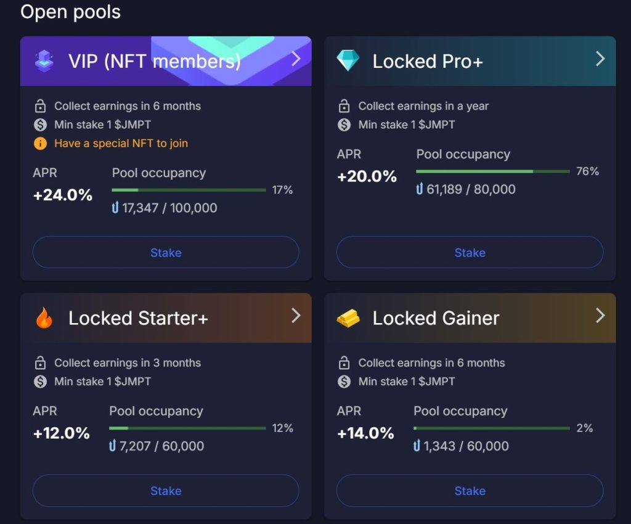Click the JMPT token icon under VIP occupancy bar
631x524 pixels.
coord(115,208)
